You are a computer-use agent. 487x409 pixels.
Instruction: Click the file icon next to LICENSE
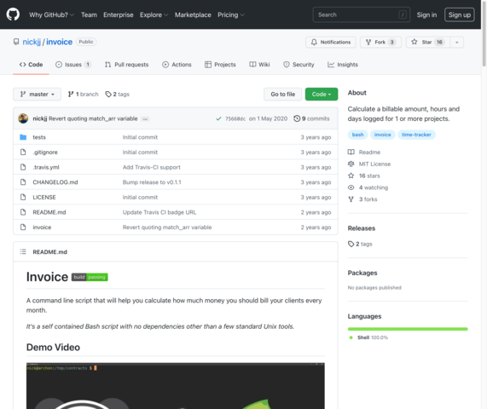coord(23,197)
